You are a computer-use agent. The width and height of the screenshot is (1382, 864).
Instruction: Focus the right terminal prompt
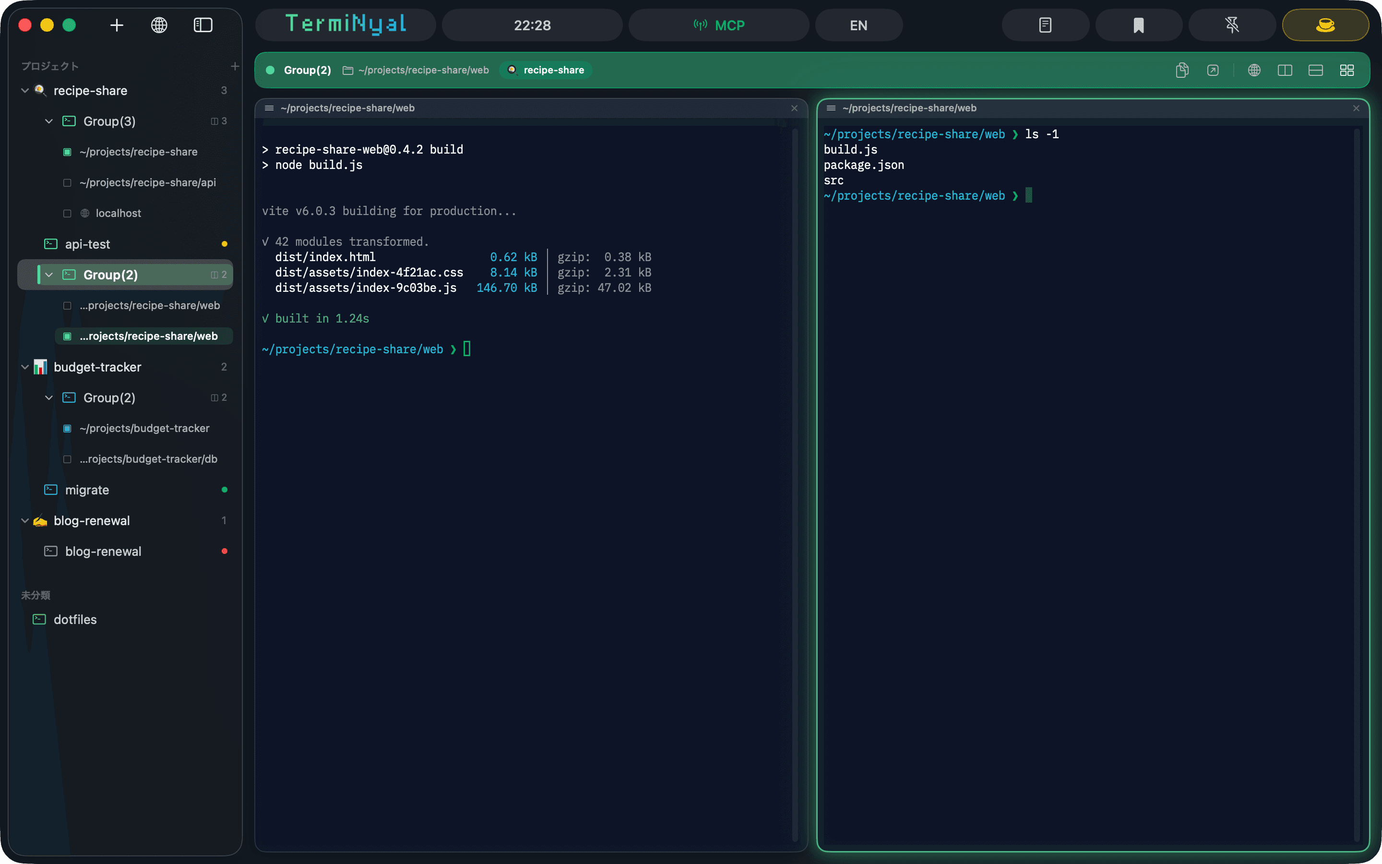click(x=1028, y=195)
